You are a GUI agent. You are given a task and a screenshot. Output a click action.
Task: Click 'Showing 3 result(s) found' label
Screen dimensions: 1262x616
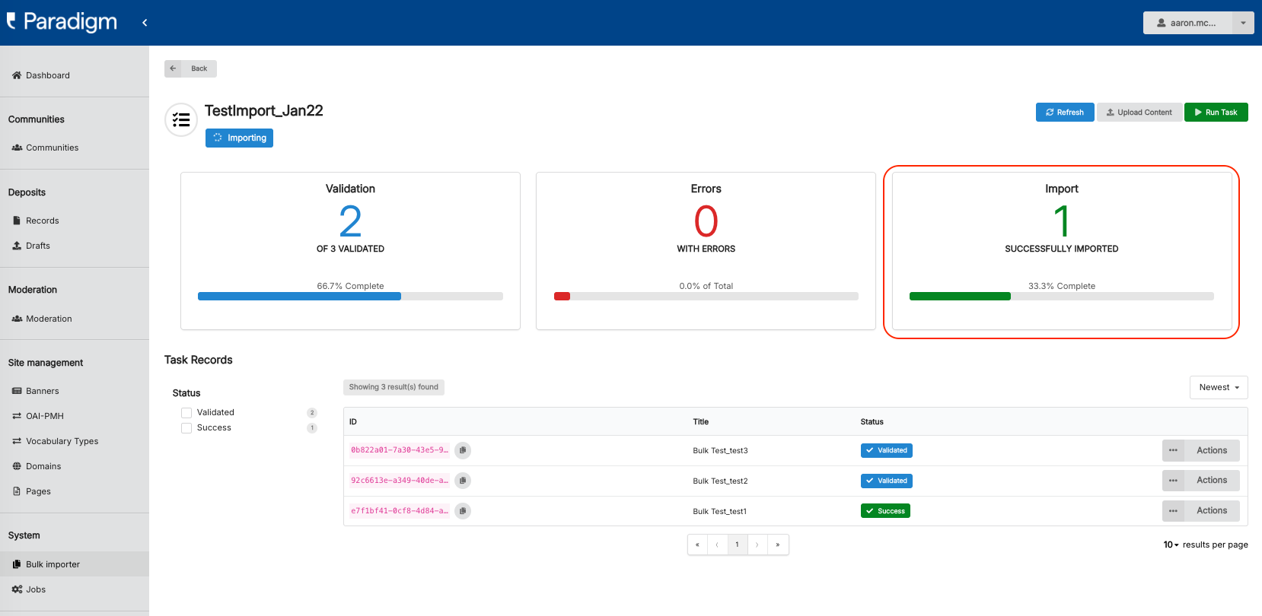click(394, 387)
